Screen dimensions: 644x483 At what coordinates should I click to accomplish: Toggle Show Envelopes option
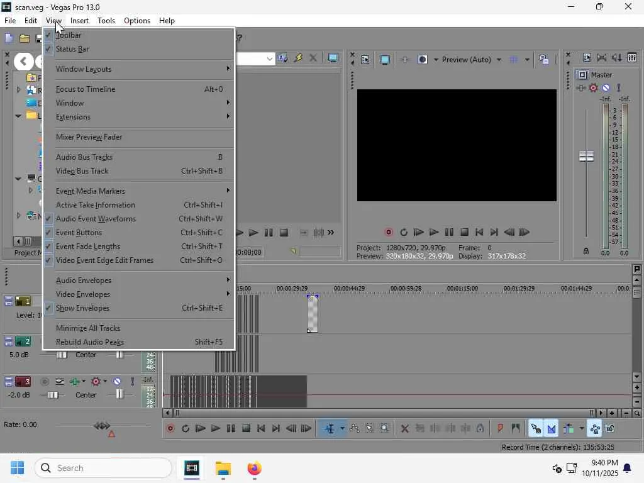pyautogui.click(x=139, y=308)
